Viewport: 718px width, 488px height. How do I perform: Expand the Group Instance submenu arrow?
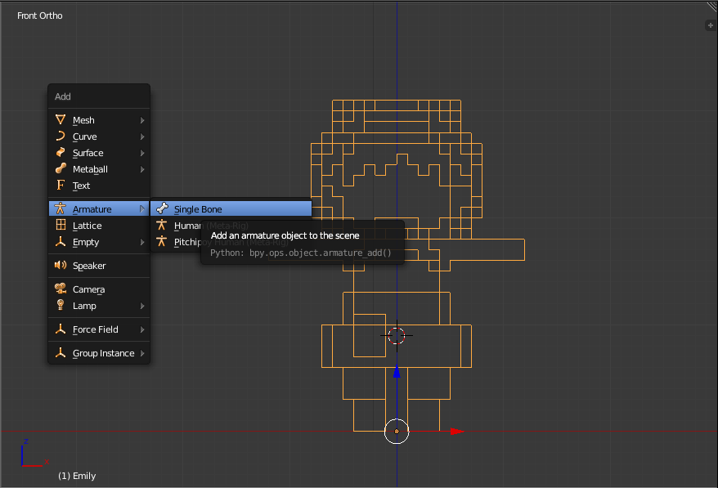point(142,353)
